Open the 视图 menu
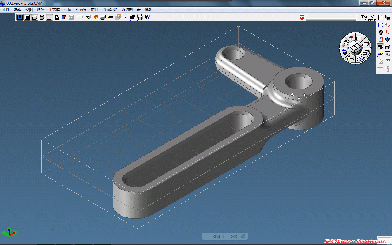This screenshot has height=245, width=392. [29, 10]
